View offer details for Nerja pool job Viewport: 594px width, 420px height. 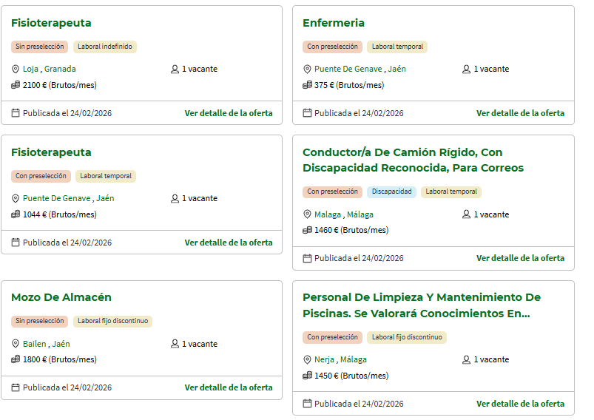520,404
